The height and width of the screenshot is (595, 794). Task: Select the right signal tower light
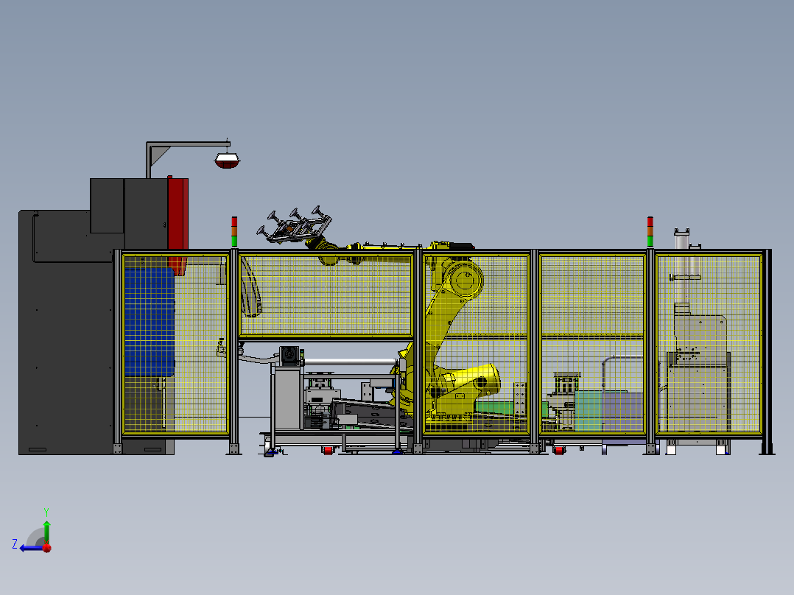[650, 231]
